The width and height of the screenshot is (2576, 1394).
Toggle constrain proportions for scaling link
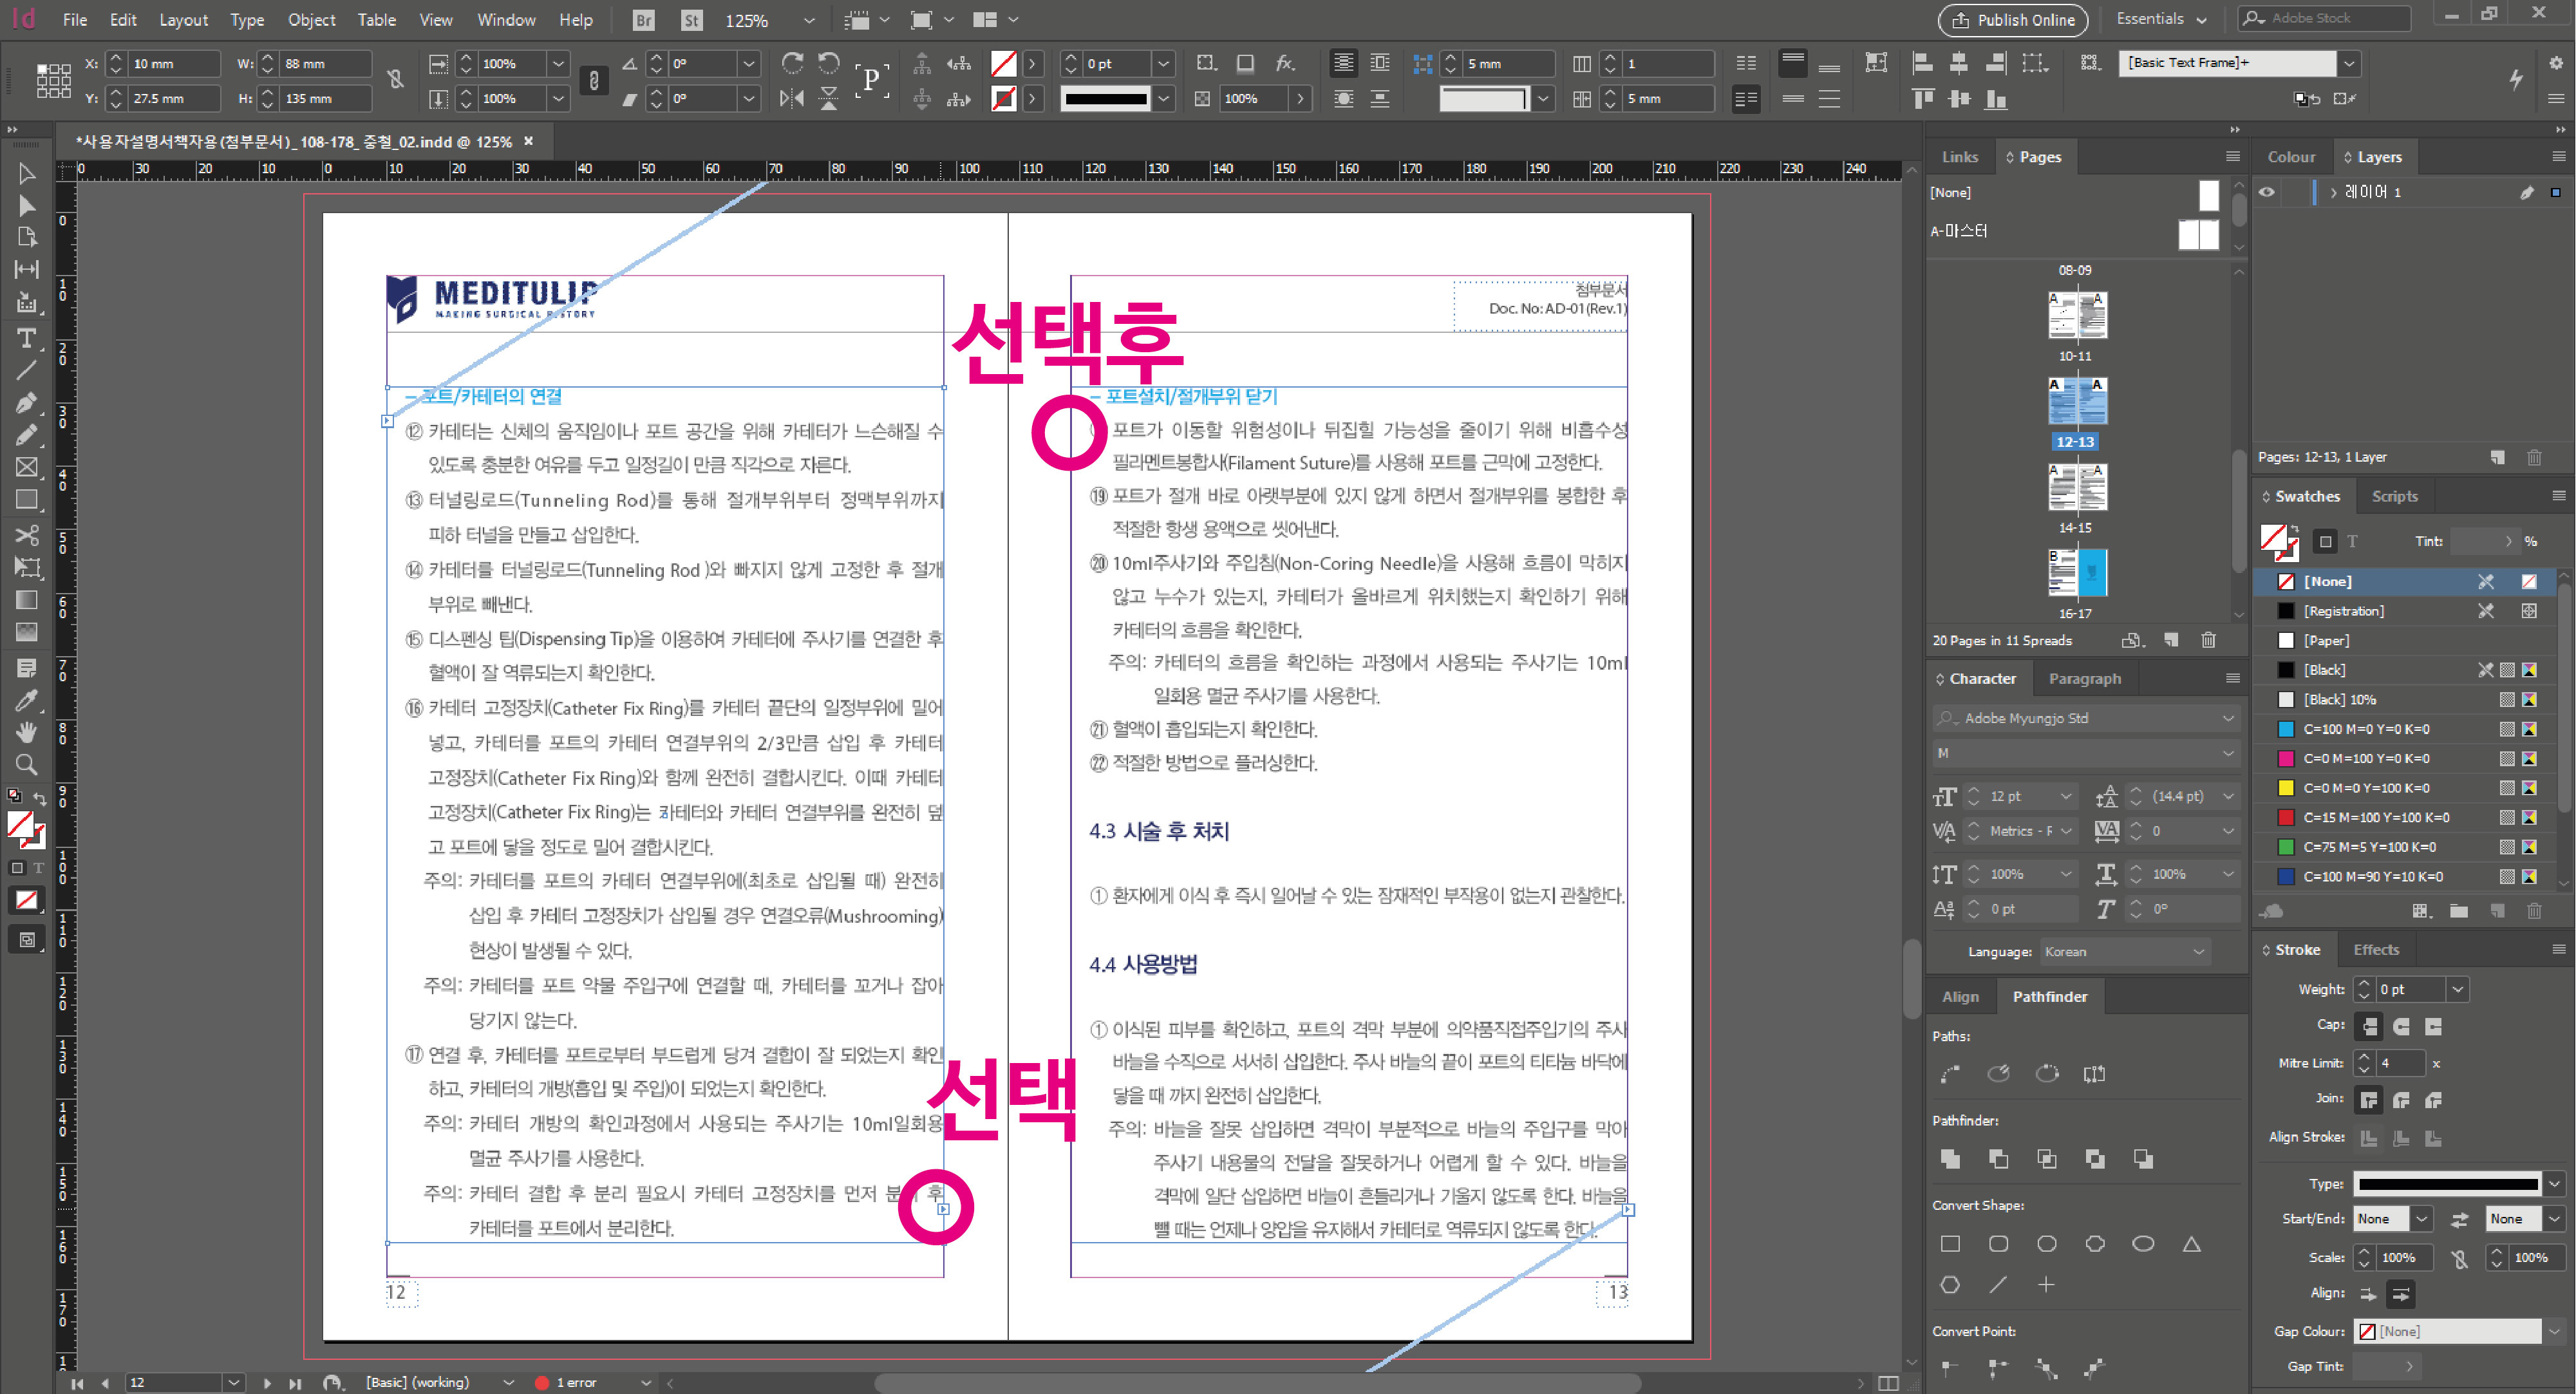point(594,80)
